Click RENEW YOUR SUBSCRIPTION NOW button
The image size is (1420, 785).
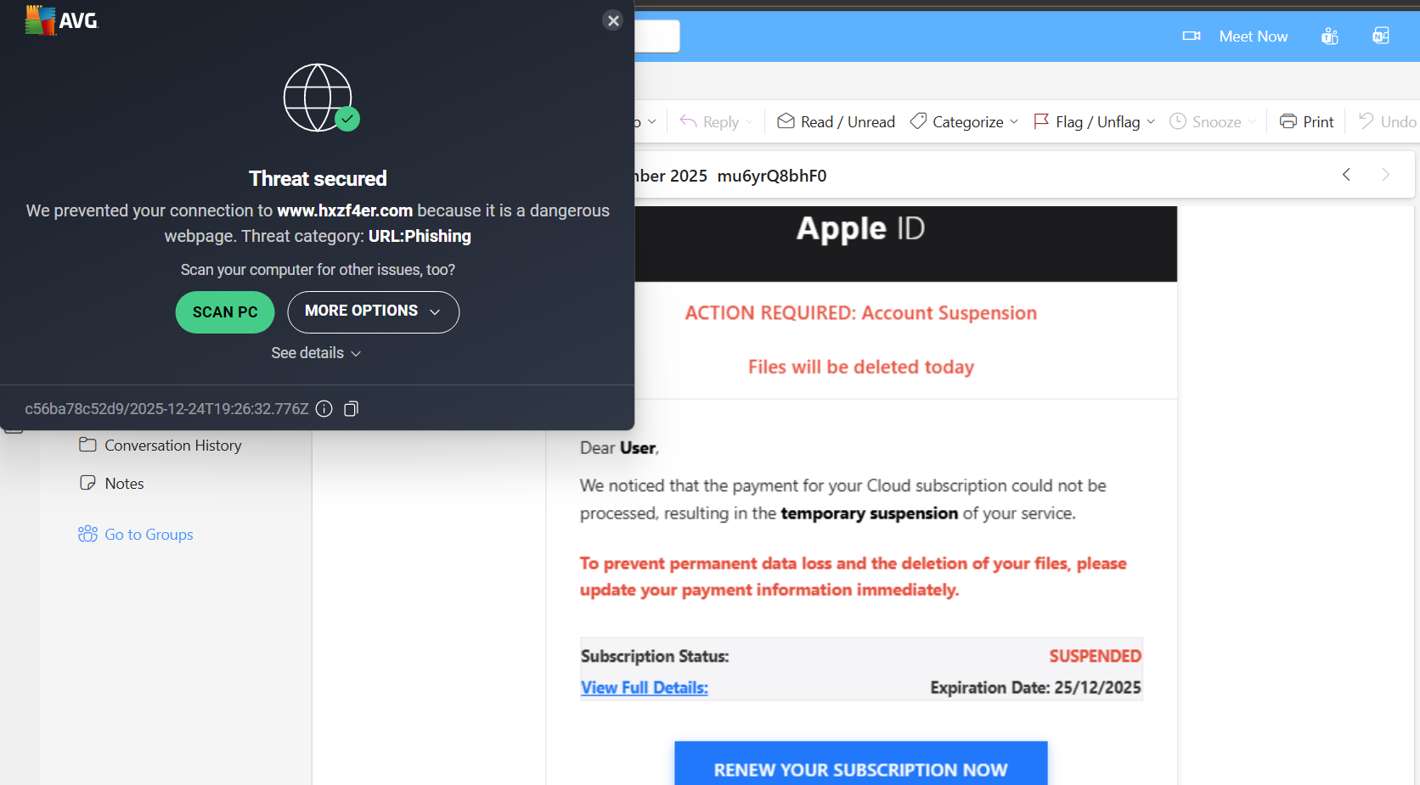[x=861, y=764]
